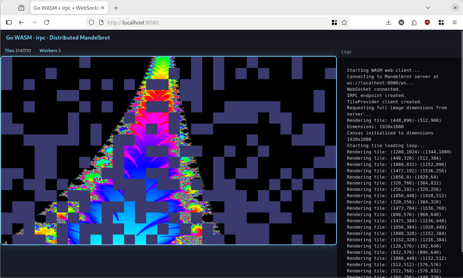Select log line "IRPC endpoint created."
Screen dimensions: 463x278
coord(376,96)
